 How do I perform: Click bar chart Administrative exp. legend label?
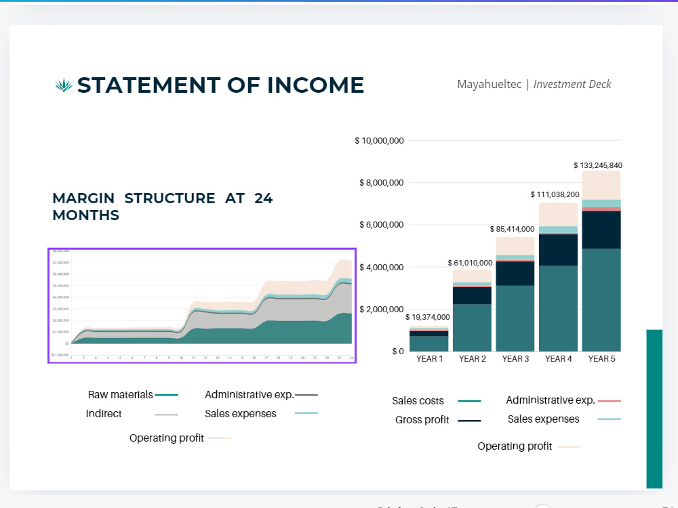coord(551,400)
